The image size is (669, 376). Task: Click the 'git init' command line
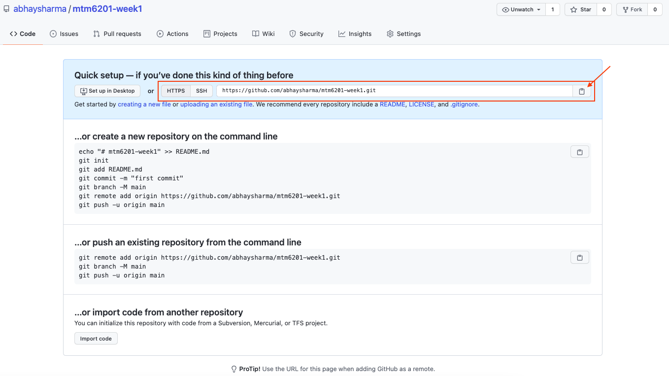[94, 161]
